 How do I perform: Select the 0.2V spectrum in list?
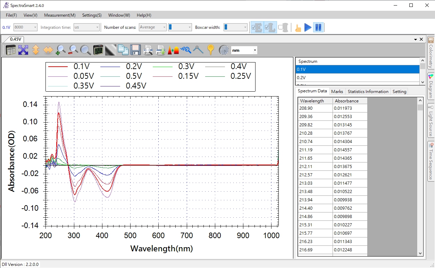tap(358, 77)
